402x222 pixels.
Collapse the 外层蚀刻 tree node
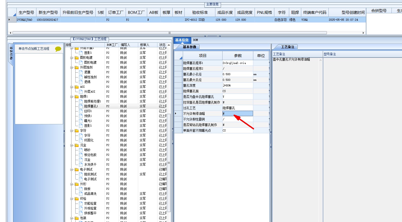(72, 68)
